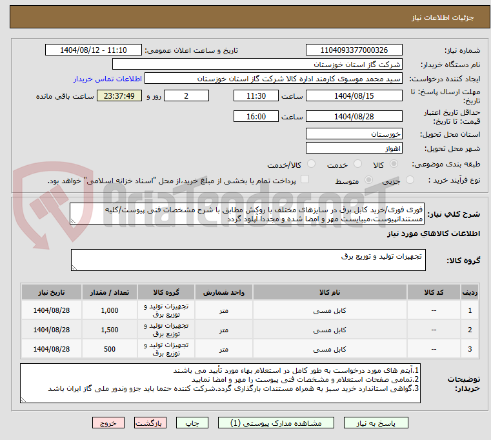
Task: Click date 1404/08/28 in row 2
Action: tap(52, 330)
